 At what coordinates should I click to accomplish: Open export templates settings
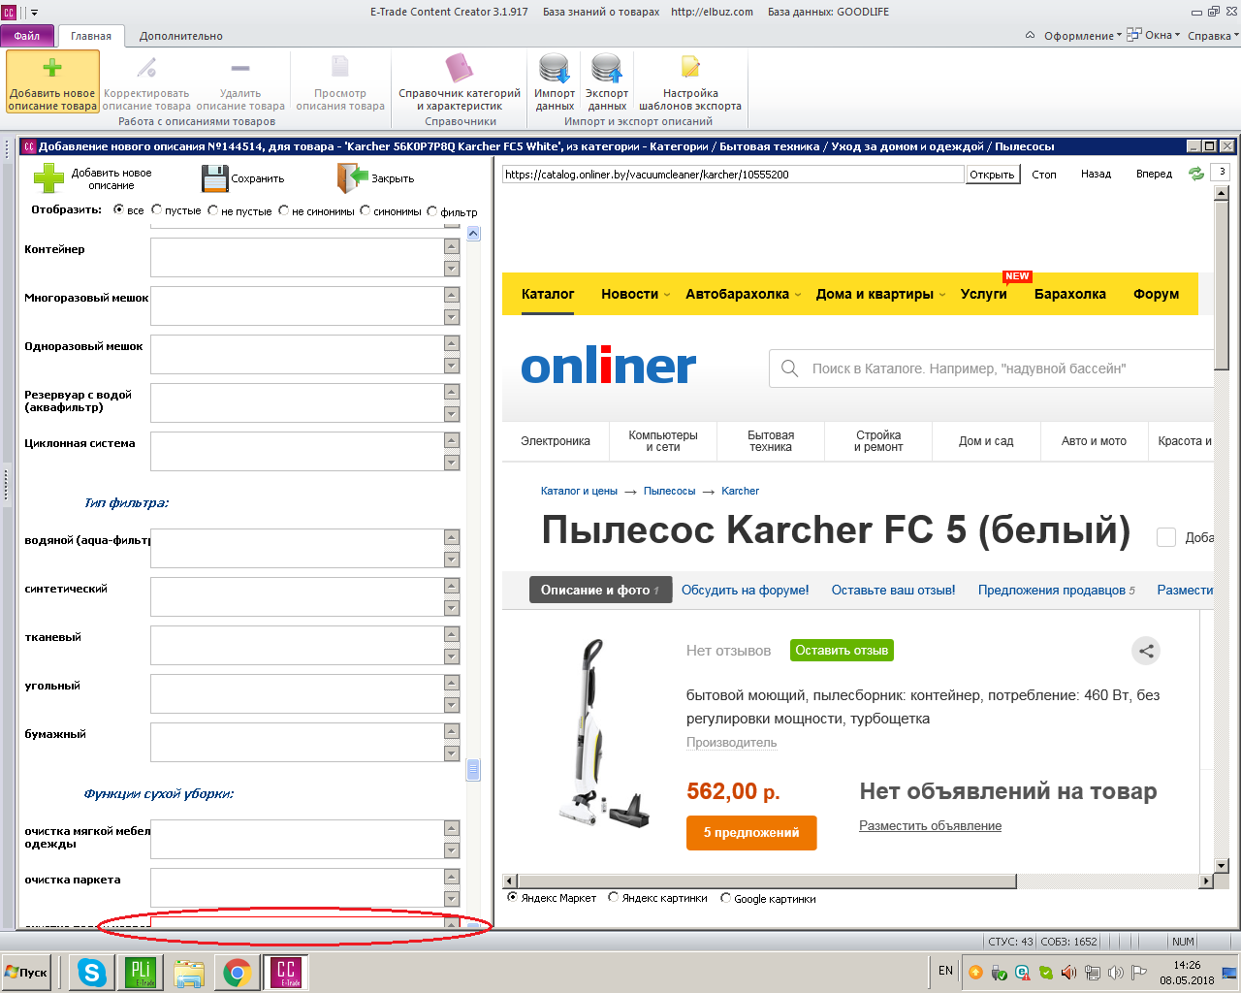click(690, 81)
